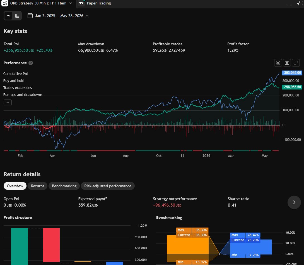Click the orange Min −15.97% label

pos(192,262)
